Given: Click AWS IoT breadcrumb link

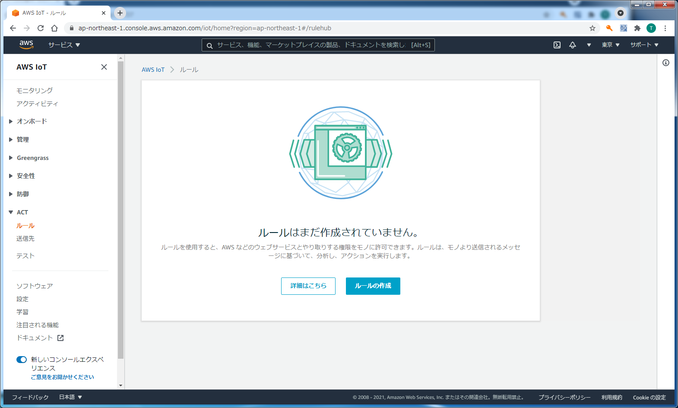Looking at the screenshot, I should point(153,70).
